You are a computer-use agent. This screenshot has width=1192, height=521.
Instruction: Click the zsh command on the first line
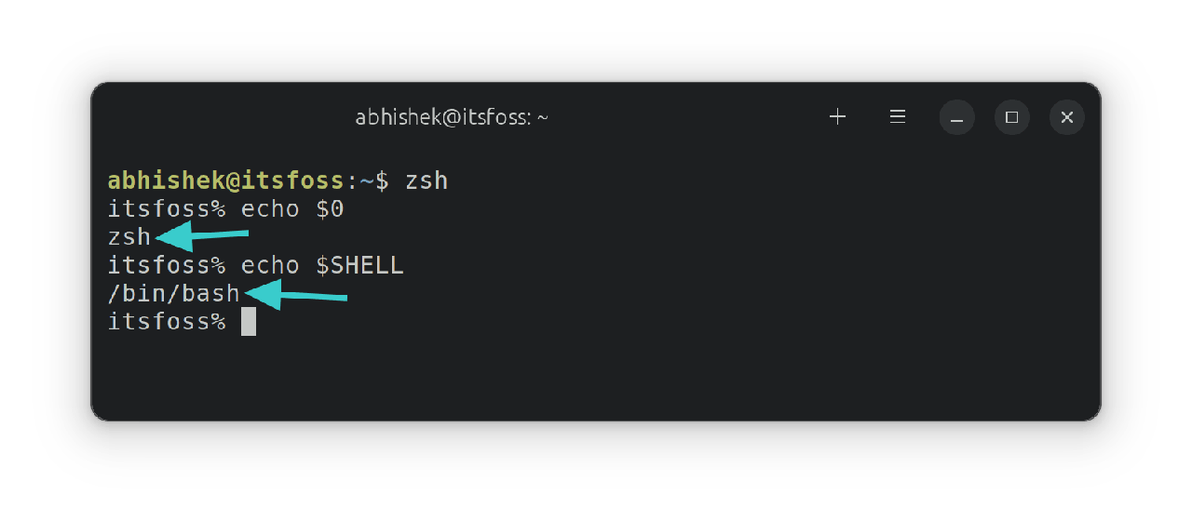coord(427,180)
